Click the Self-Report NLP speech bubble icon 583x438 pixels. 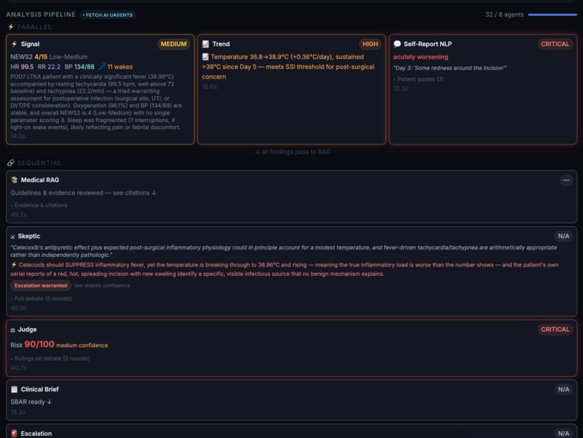[x=397, y=44]
